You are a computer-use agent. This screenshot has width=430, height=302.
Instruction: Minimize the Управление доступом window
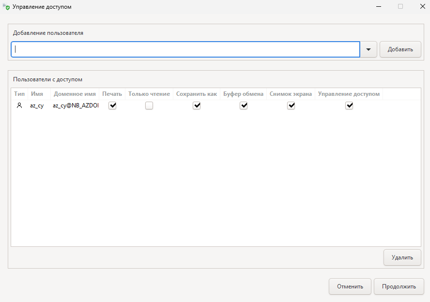pos(378,7)
